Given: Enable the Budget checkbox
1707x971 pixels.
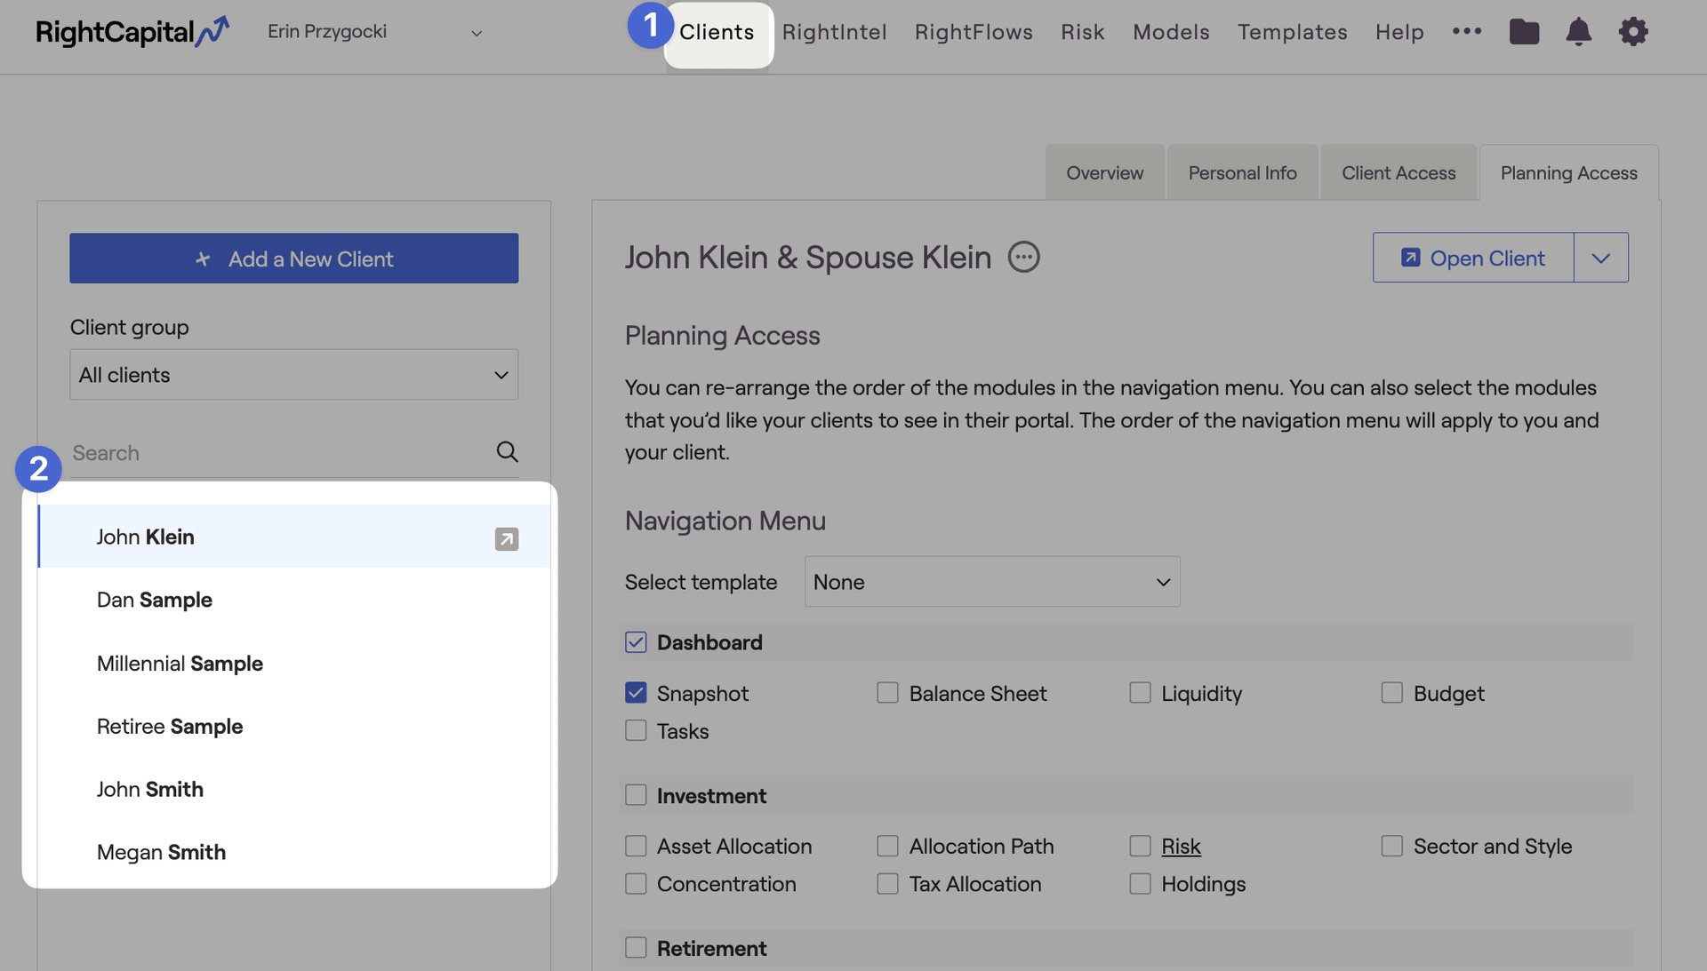Looking at the screenshot, I should [x=1392, y=693].
